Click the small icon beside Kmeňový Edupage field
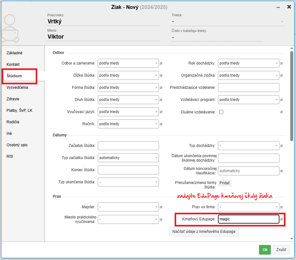The height and width of the screenshot is (260, 296). pos(282,219)
